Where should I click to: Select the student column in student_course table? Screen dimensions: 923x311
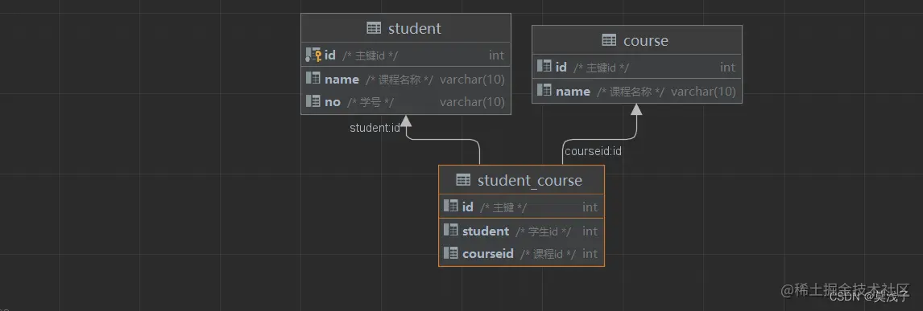(x=522, y=231)
